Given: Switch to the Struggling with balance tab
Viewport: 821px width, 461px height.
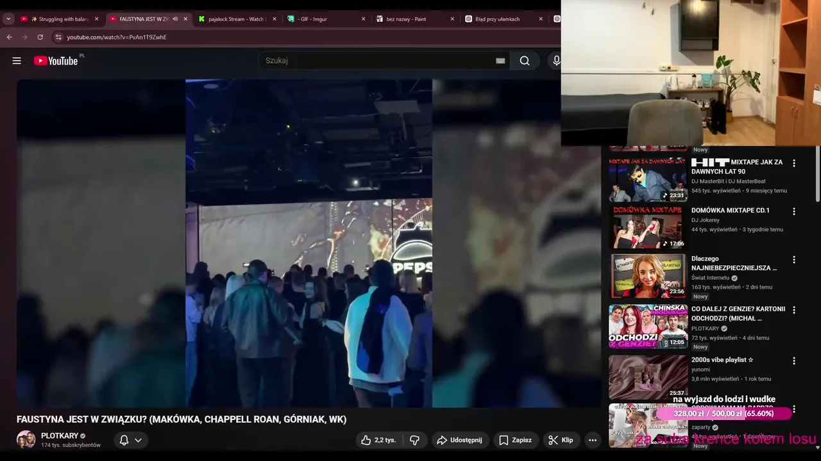Looking at the screenshot, I should tap(59, 19).
